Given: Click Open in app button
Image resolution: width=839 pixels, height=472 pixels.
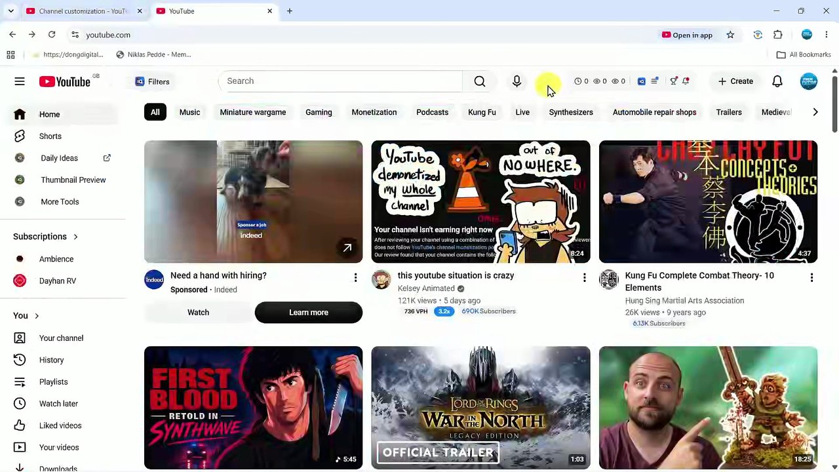Looking at the screenshot, I should (x=687, y=35).
